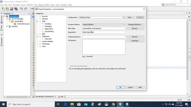Click the Save All toolbar icon
This screenshot has width=191, height=107.
coord(16,9)
